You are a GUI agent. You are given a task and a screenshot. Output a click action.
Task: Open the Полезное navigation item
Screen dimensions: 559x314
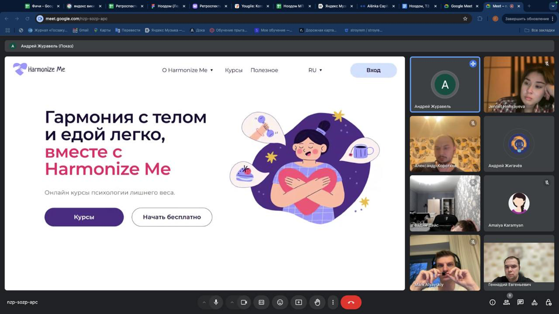[264, 70]
